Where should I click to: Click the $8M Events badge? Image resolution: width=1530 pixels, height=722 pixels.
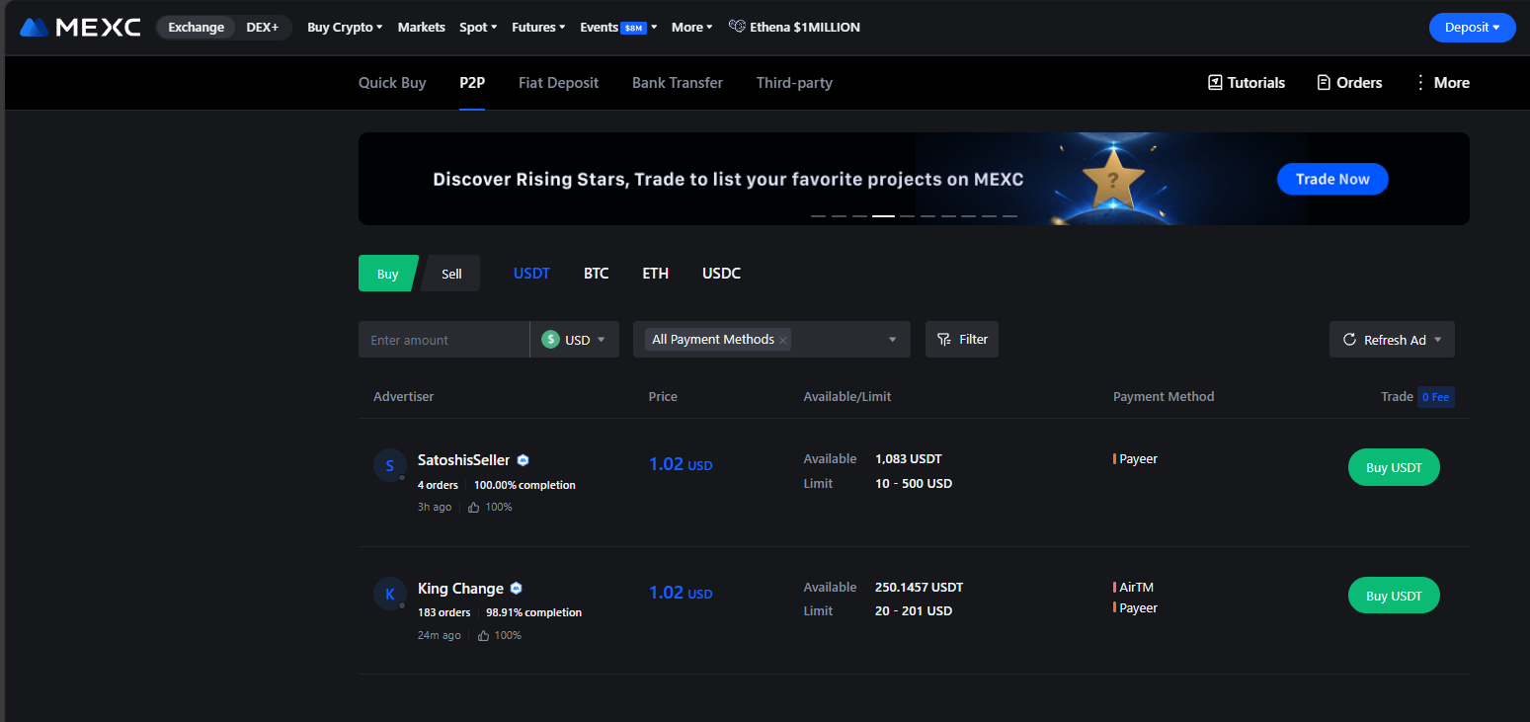coord(634,28)
